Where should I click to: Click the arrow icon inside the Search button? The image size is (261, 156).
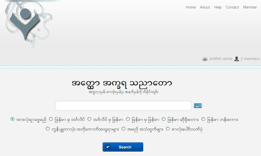click(108, 147)
